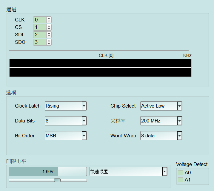Click SDO spinner up arrow
The image size is (214, 191).
click(x=49, y=41)
